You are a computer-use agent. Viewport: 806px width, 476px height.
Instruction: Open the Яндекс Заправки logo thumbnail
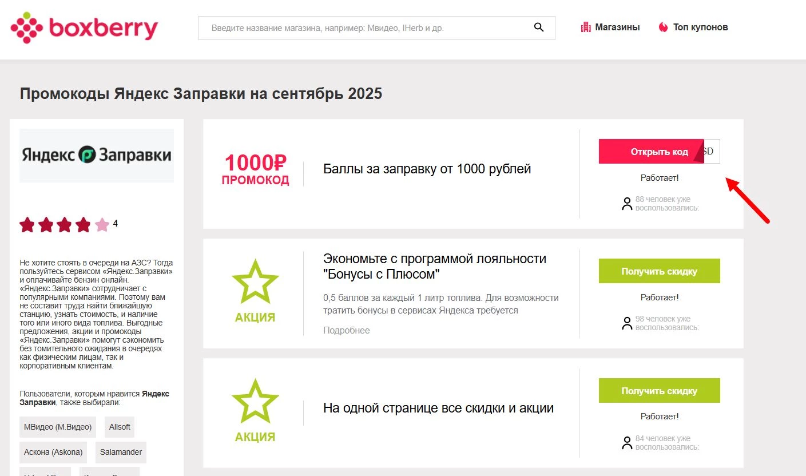96,155
